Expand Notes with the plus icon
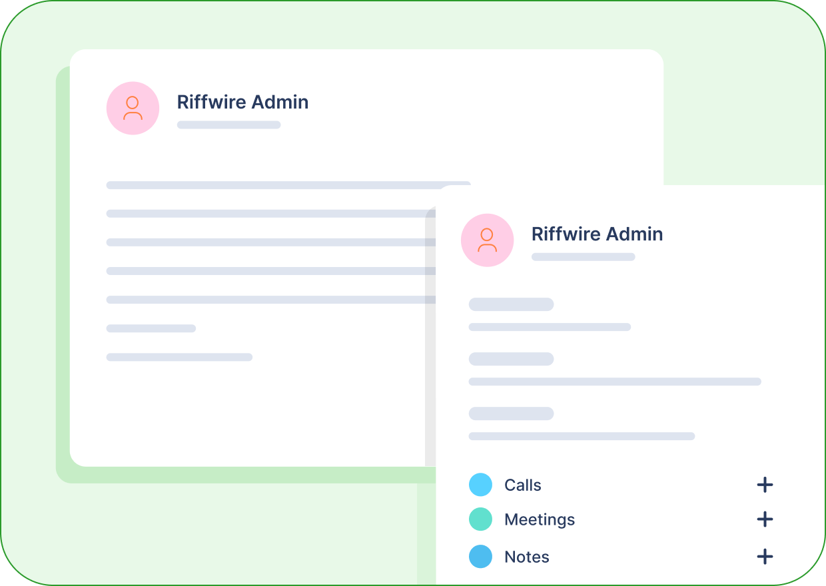This screenshot has height=586, width=826. tap(765, 557)
